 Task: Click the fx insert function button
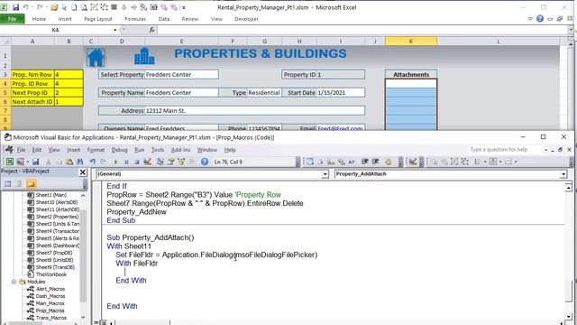click(151, 30)
